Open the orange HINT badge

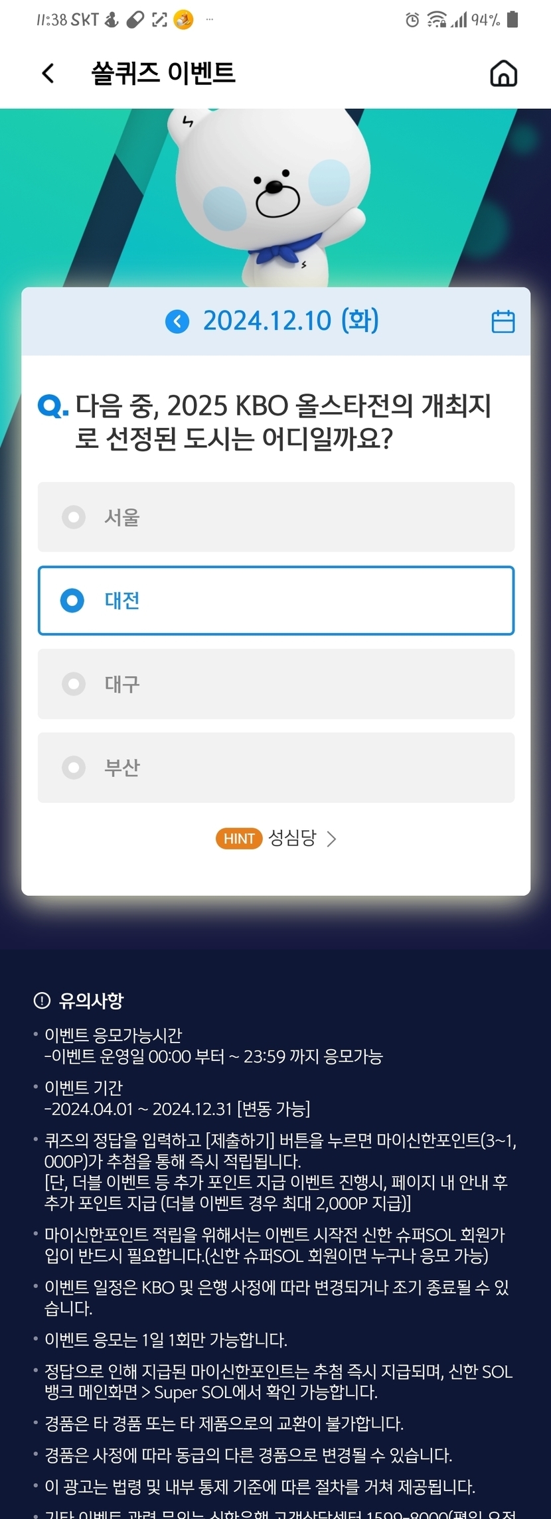coord(239,839)
